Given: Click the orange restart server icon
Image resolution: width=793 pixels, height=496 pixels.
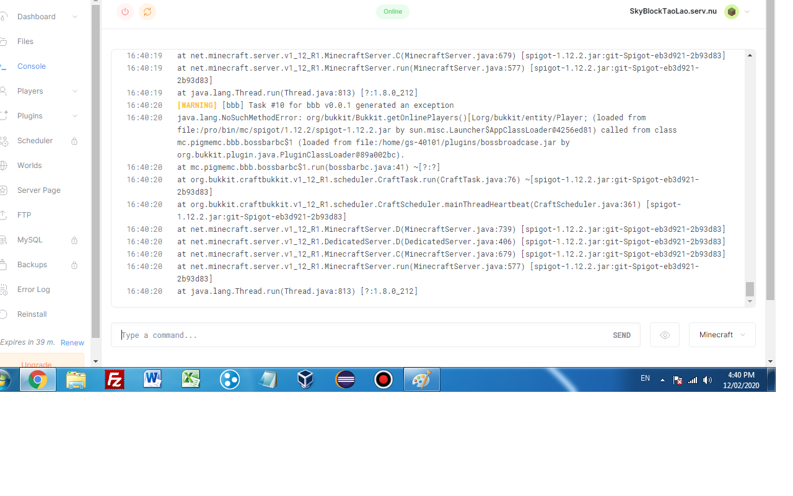Looking at the screenshot, I should 147,11.
